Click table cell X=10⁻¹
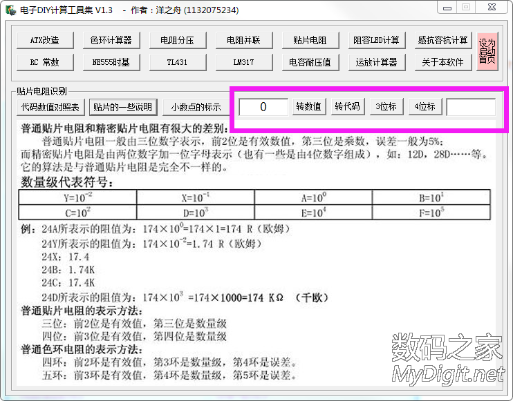The width and height of the screenshot is (513, 401). tap(196, 197)
